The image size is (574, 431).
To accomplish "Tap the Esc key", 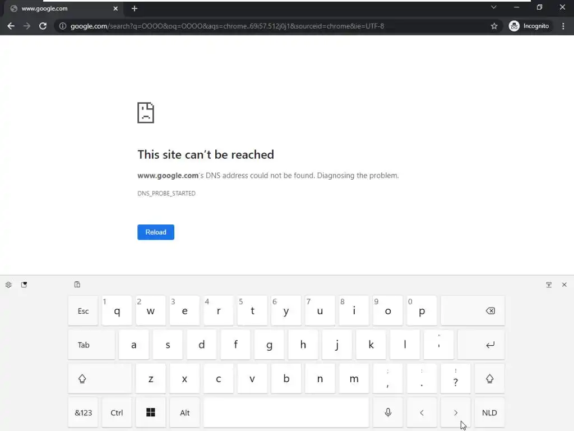I will click(x=83, y=311).
